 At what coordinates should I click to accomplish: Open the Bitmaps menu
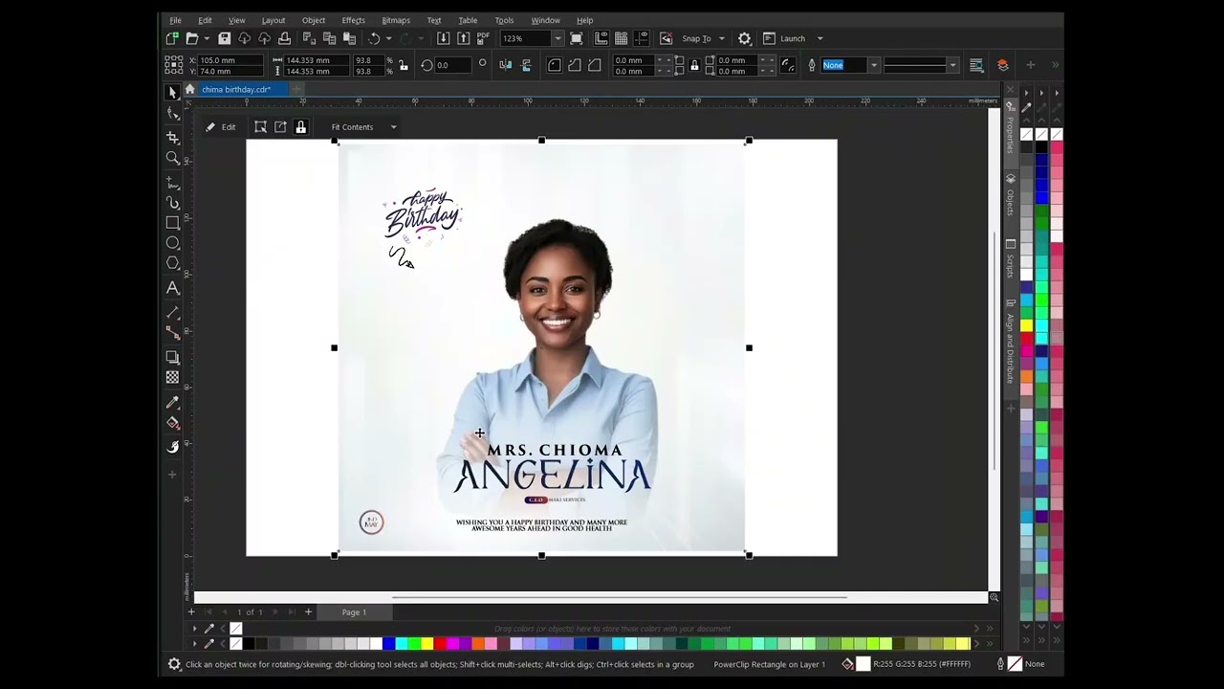click(x=396, y=20)
